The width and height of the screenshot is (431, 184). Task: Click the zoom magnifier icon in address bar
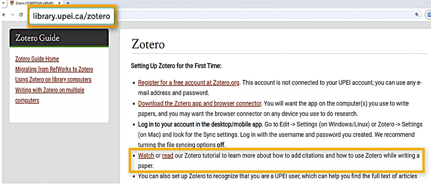[417, 14]
